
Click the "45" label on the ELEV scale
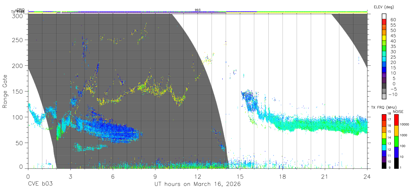393,36
